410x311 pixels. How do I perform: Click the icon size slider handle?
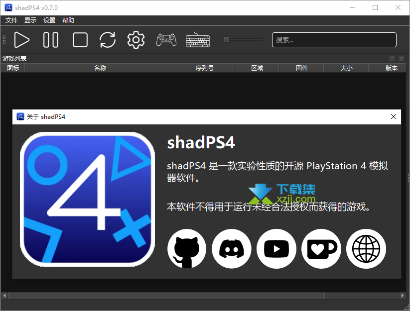226,40
